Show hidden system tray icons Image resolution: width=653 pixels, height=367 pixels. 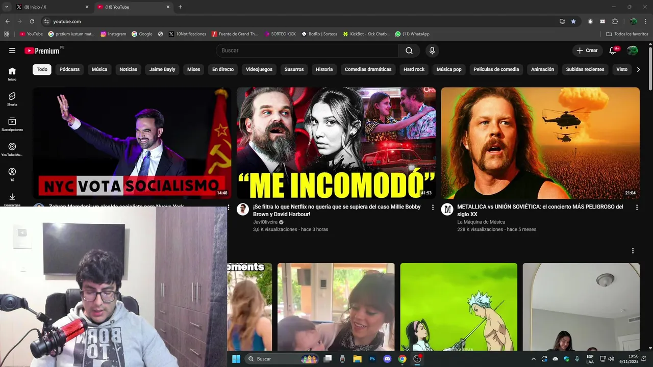tap(534, 359)
